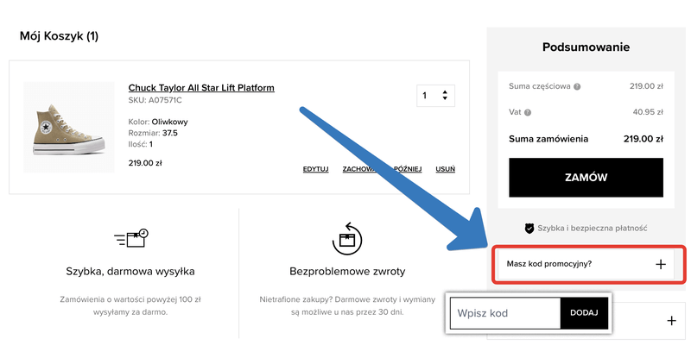Save item with ZACHOWAJ NA PÓŹNIEJ link

coord(381,169)
